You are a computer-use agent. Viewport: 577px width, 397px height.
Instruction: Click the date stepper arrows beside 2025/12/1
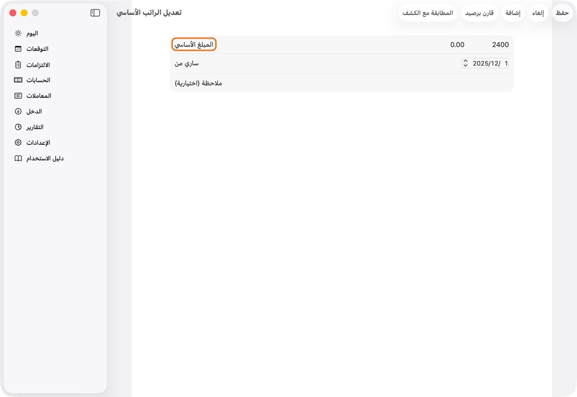click(x=466, y=63)
